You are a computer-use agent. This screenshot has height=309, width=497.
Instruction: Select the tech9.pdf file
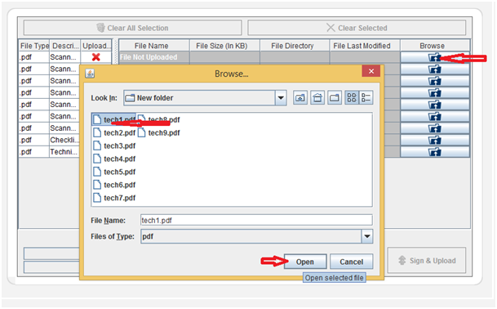[x=159, y=132]
